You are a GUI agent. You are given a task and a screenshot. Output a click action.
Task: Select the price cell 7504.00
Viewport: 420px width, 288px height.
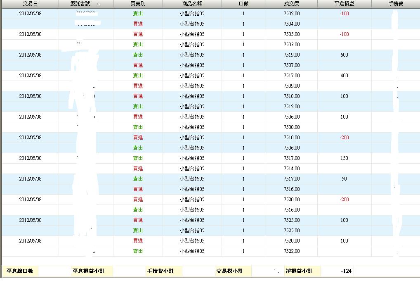point(291,24)
